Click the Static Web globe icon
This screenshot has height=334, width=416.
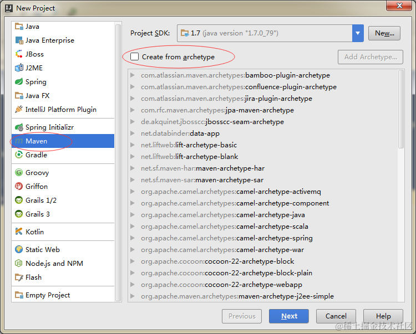tap(19, 249)
